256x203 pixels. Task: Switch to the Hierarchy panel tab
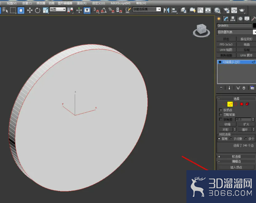coord(233,18)
